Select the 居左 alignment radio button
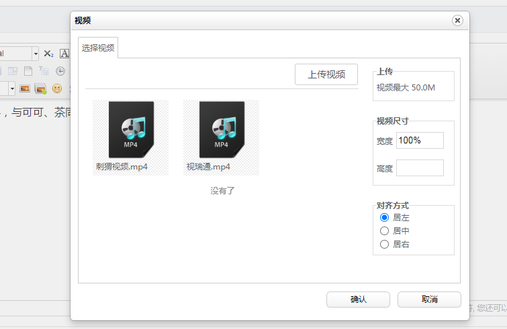This screenshot has width=507, height=329. point(385,218)
